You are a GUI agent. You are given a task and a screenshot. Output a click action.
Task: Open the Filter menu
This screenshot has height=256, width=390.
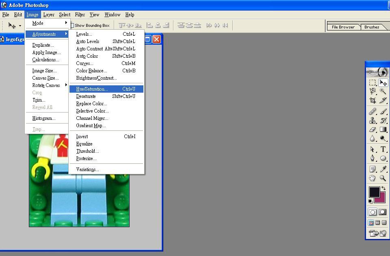click(80, 15)
